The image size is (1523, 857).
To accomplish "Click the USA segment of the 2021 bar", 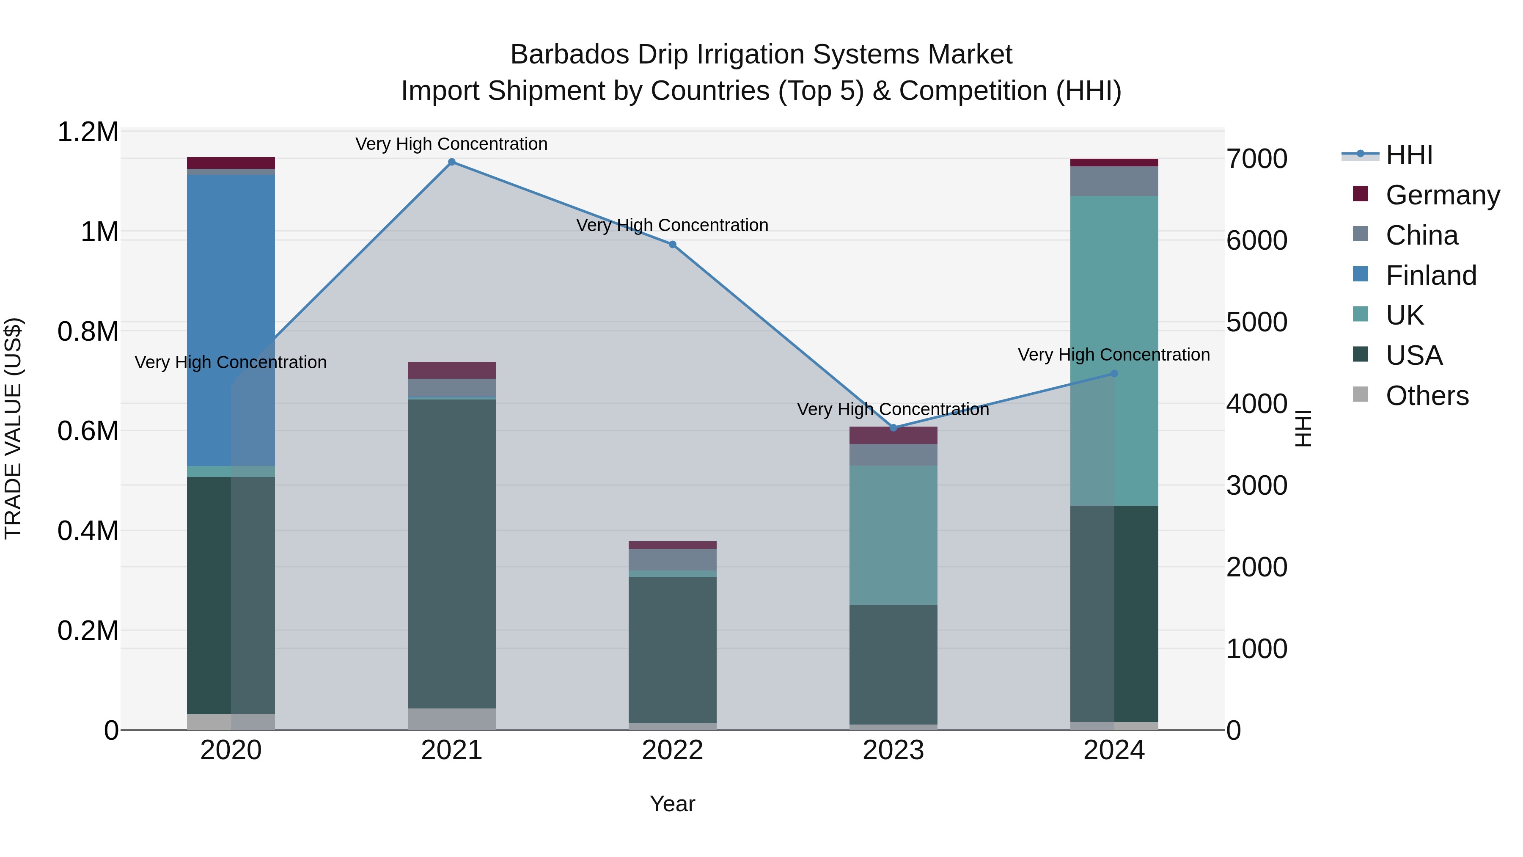I will [x=452, y=554].
